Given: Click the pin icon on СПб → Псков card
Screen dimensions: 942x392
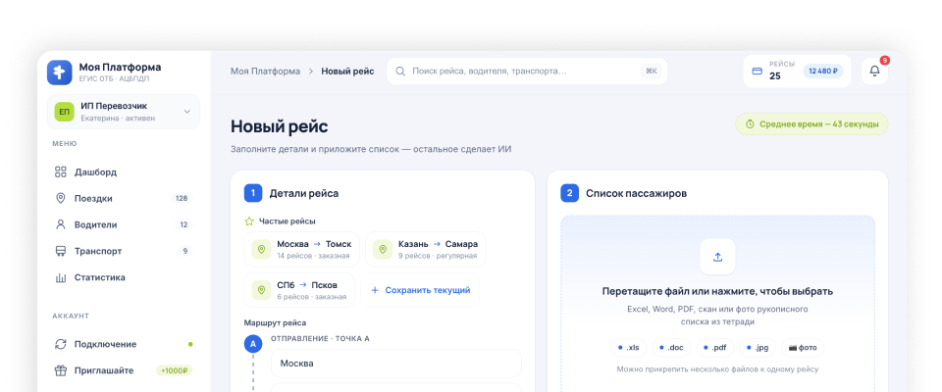Looking at the screenshot, I should pos(261,290).
